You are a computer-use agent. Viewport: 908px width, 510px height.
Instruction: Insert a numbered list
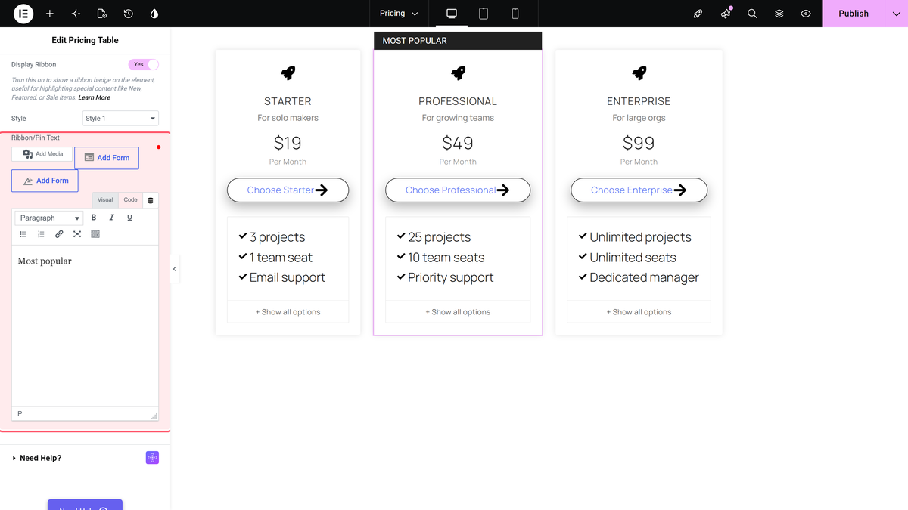tap(41, 234)
